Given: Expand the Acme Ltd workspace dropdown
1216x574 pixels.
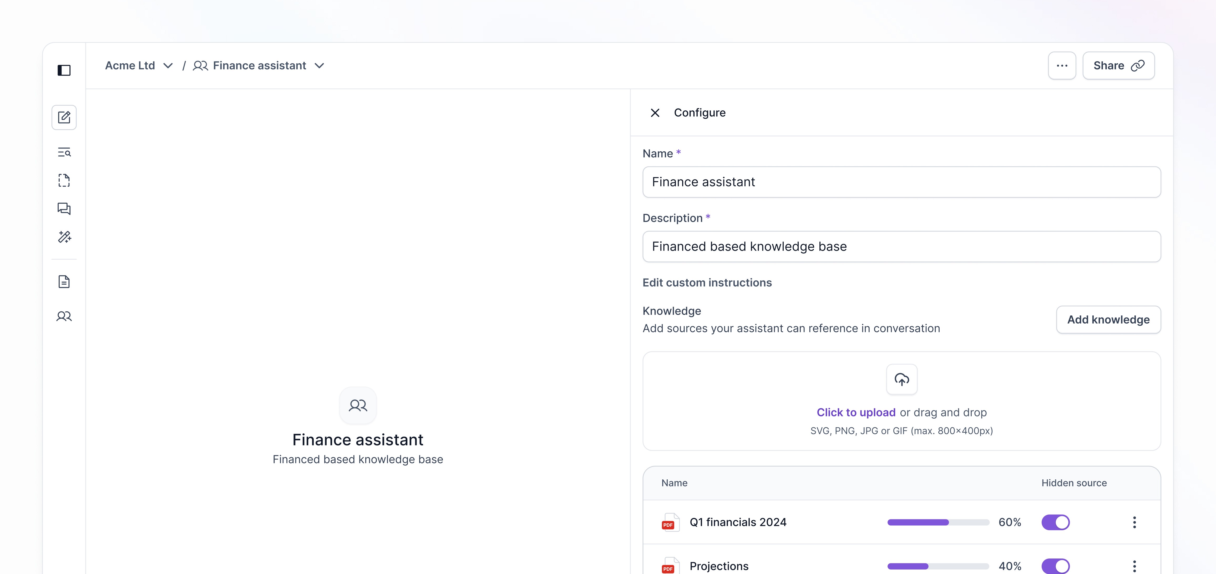Looking at the screenshot, I should (x=168, y=65).
